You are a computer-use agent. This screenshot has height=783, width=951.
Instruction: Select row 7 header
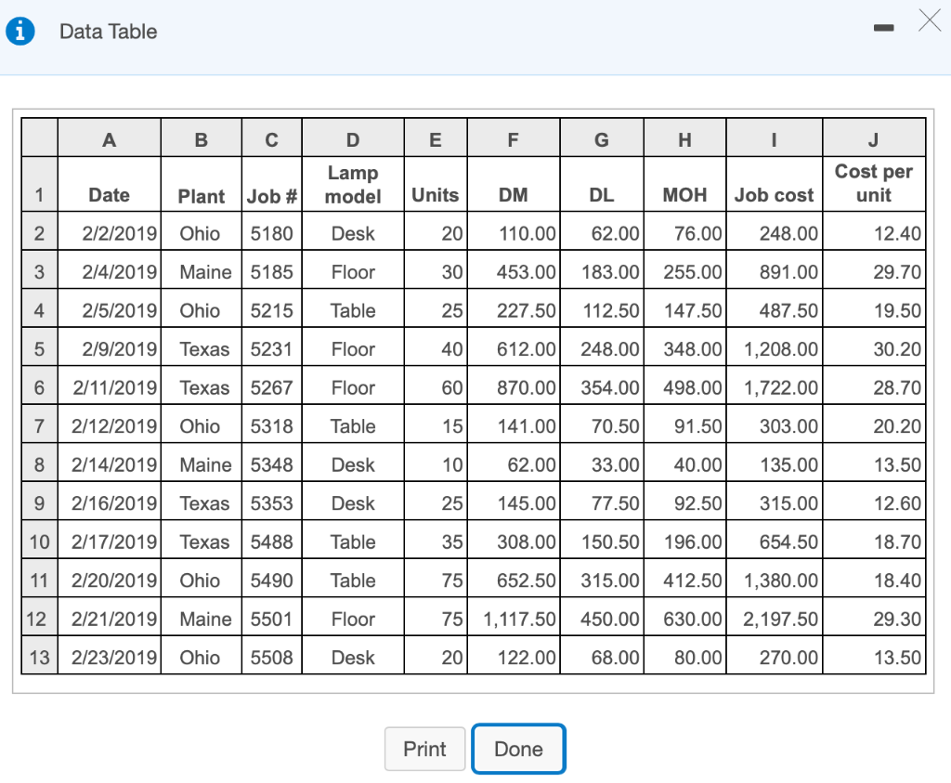pos(39,424)
